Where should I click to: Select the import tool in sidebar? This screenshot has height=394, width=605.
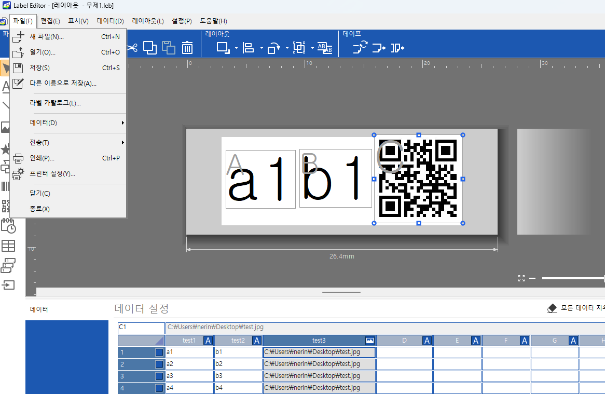pyautogui.click(x=8, y=285)
